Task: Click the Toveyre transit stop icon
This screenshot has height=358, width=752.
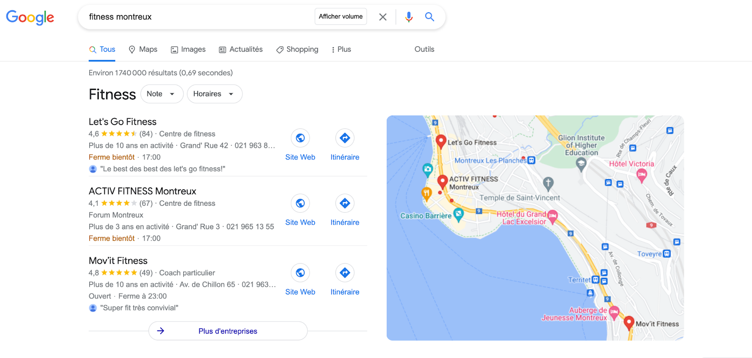Action: point(666,254)
